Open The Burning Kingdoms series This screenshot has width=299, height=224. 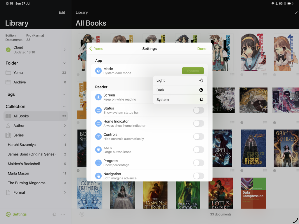pyautogui.click(x=36, y=183)
